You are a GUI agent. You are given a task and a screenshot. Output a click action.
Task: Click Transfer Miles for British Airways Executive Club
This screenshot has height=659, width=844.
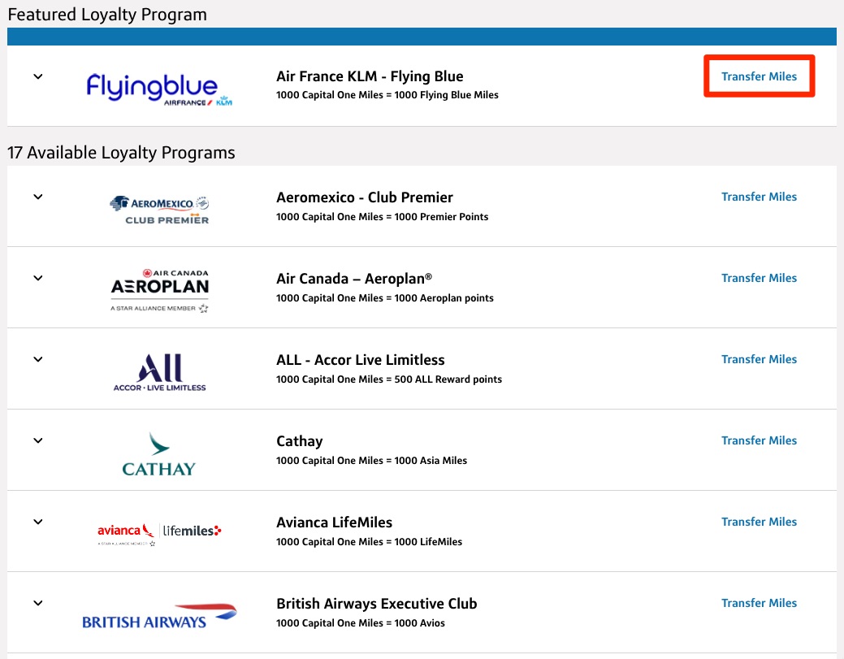coord(759,603)
